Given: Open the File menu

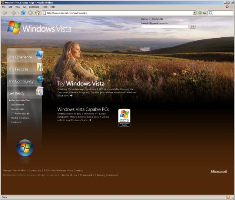Looking at the screenshot, I should tap(4, 7).
